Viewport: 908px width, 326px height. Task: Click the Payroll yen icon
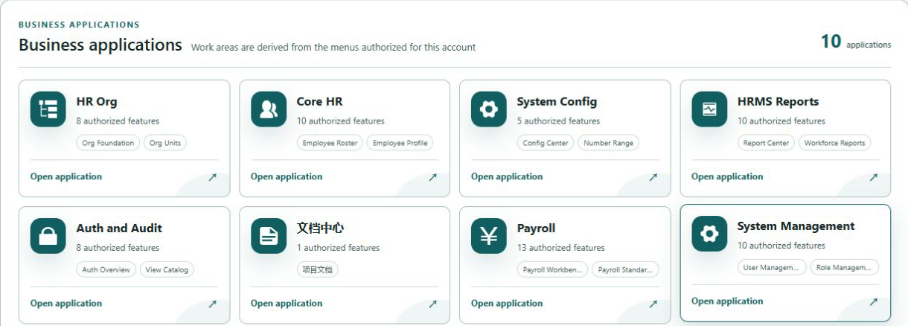tap(489, 236)
